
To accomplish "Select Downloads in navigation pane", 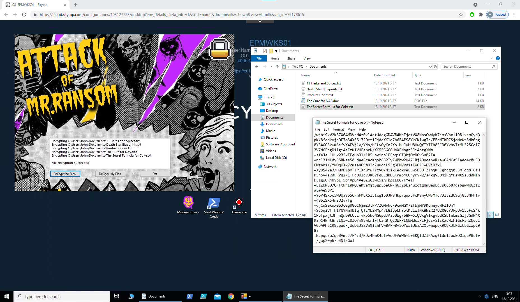I will 274,124.
